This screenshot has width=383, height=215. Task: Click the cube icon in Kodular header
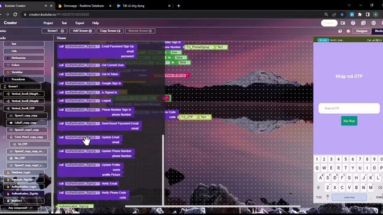pyautogui.click(x=353, y=23)
